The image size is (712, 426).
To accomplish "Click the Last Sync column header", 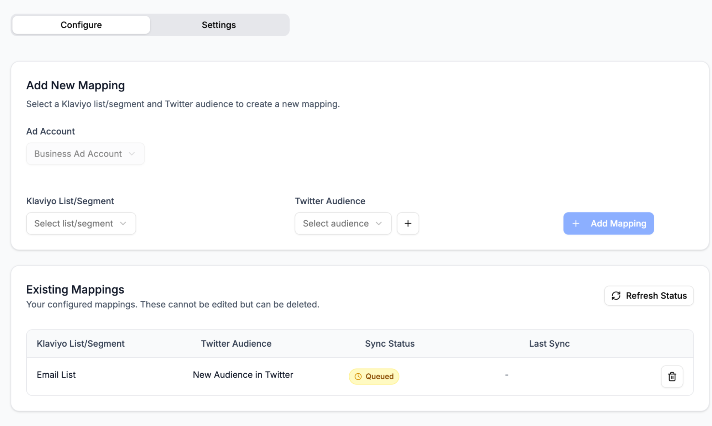I will tap(549, 343).
